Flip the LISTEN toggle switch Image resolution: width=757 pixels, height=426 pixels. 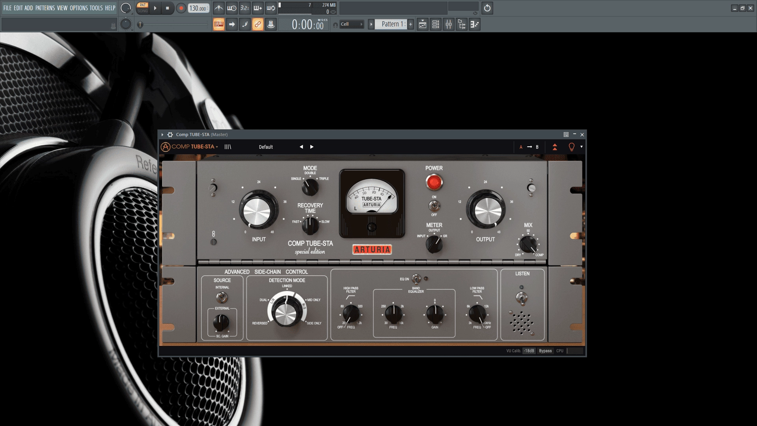(522, 298)
